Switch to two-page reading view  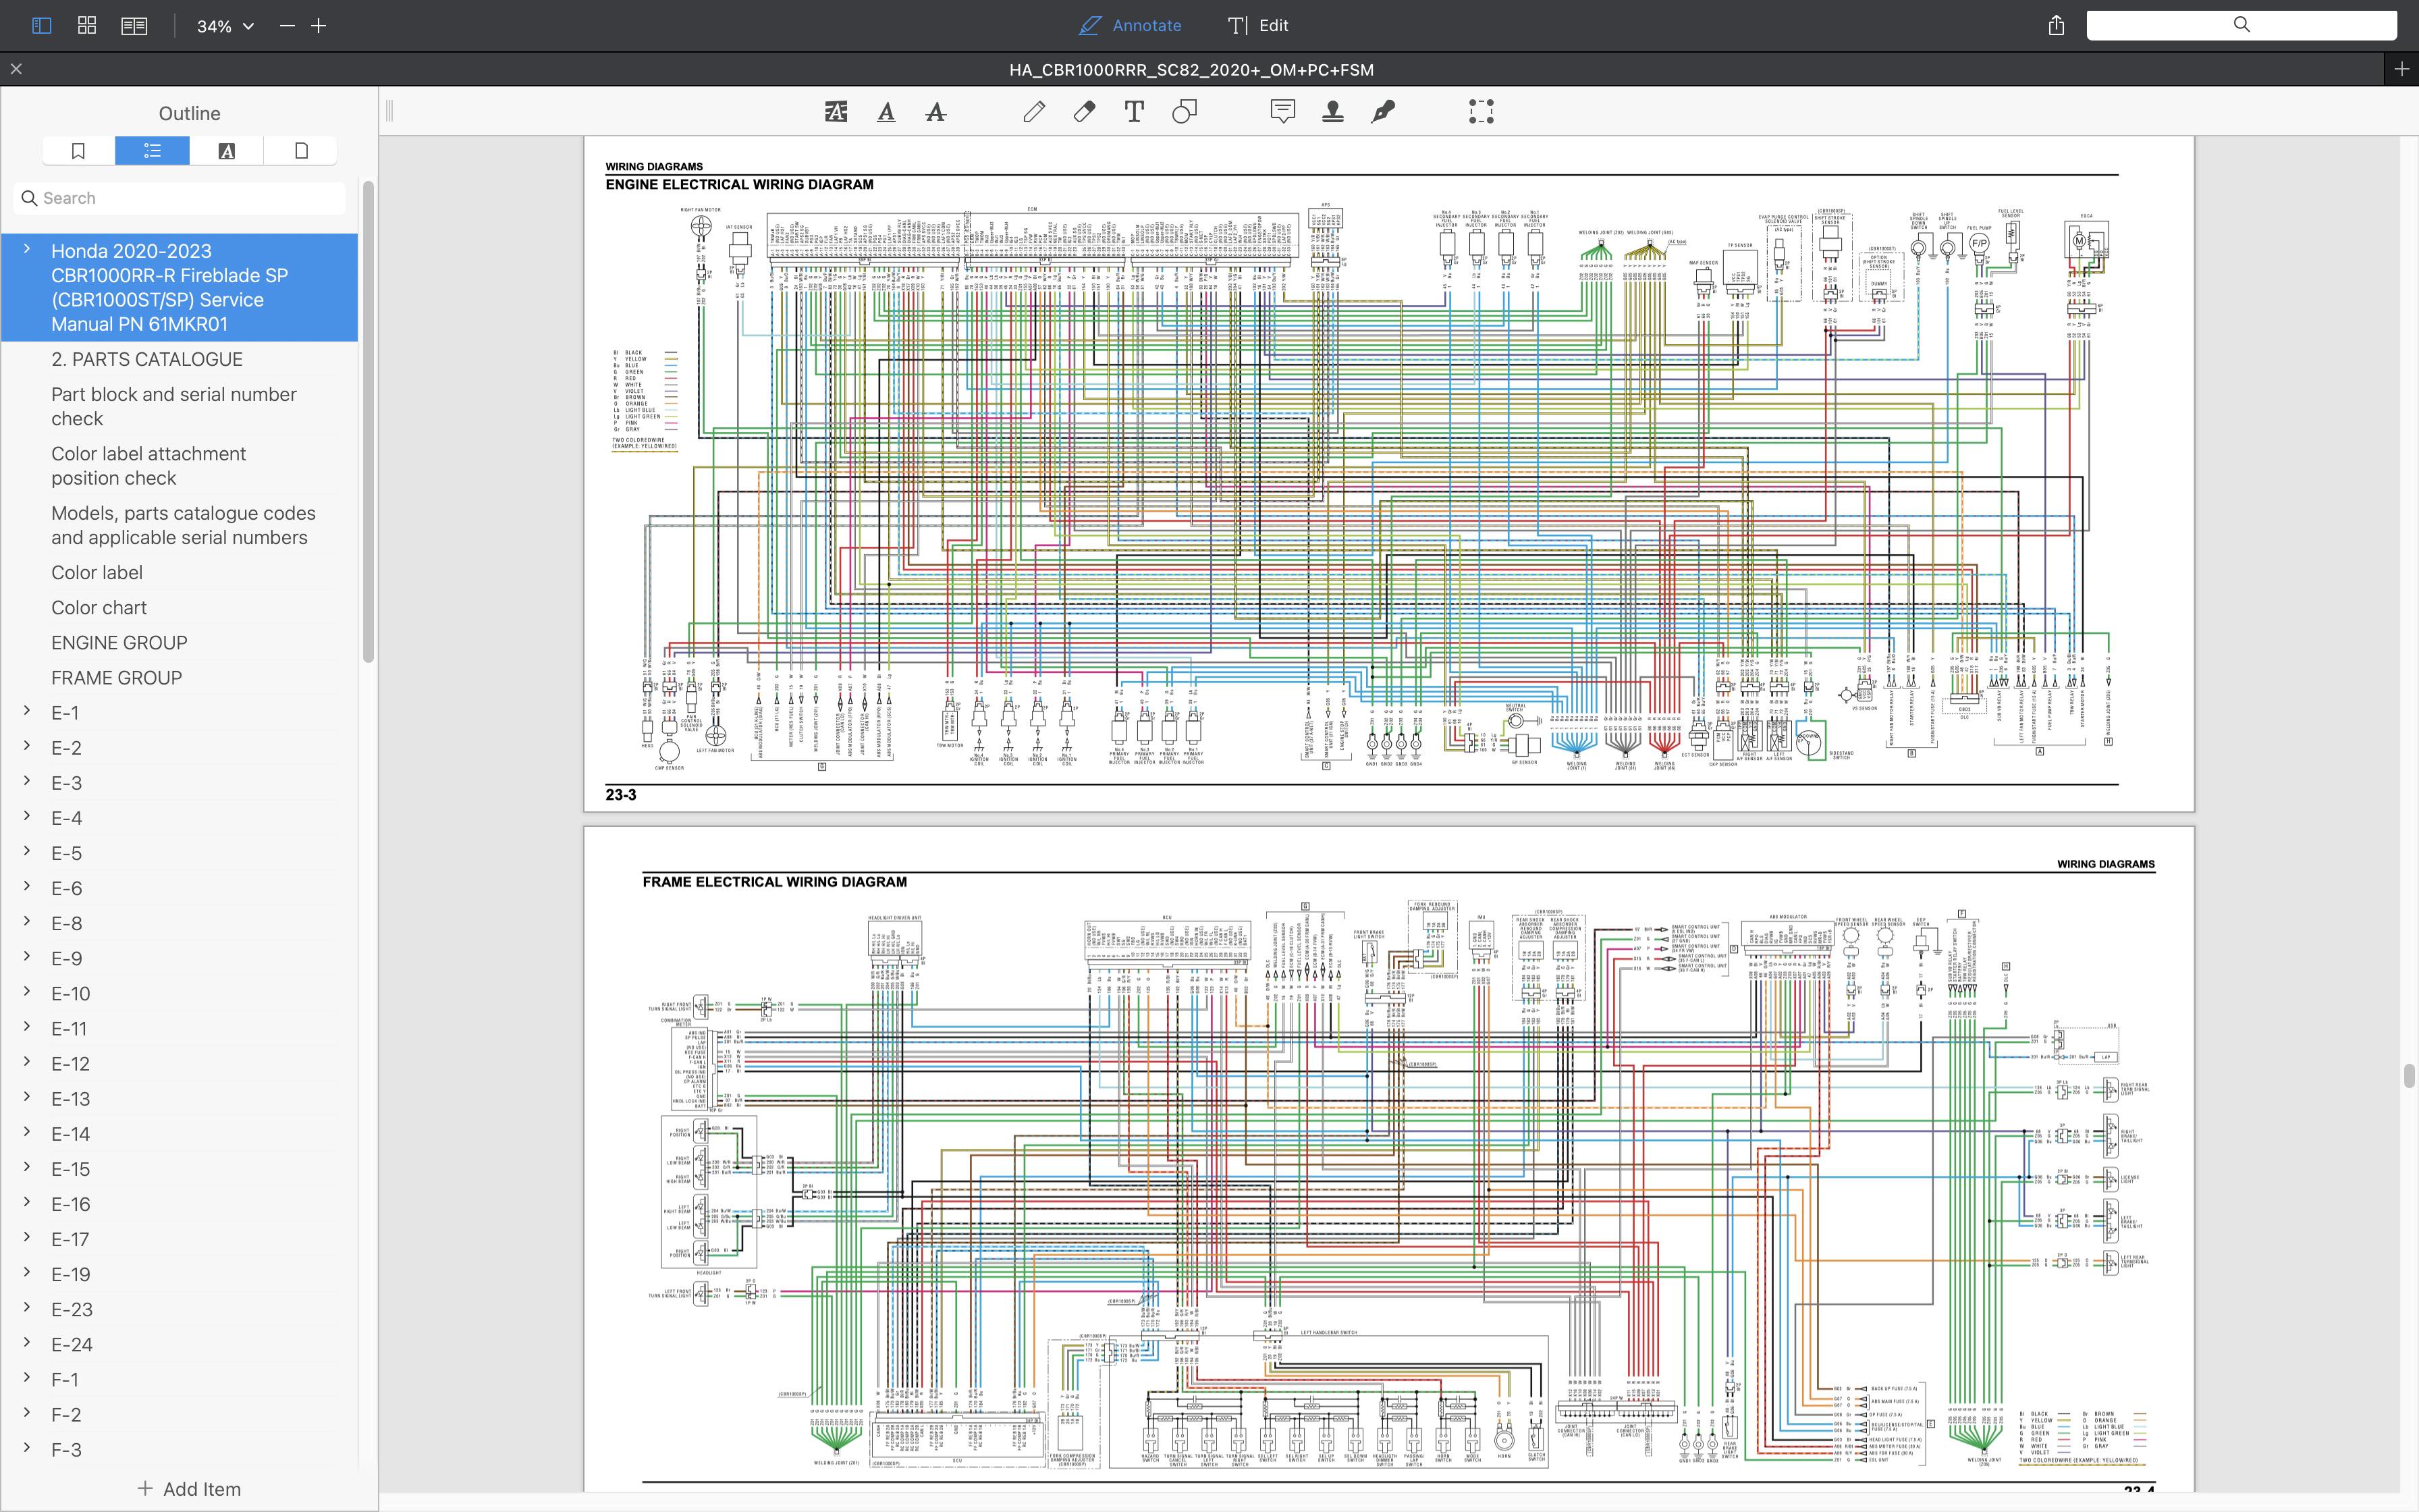pyautogui.click(x=134, y=26)
